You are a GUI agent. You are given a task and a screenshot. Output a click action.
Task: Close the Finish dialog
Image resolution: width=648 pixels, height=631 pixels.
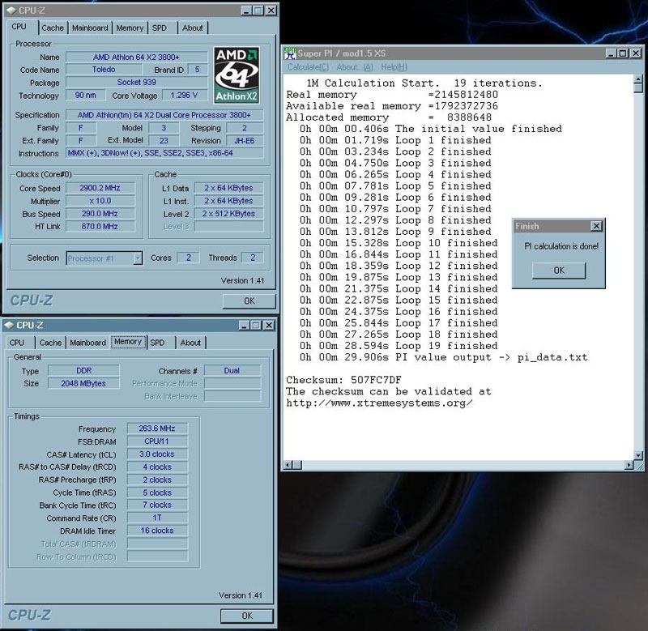[x=596, y=226]
